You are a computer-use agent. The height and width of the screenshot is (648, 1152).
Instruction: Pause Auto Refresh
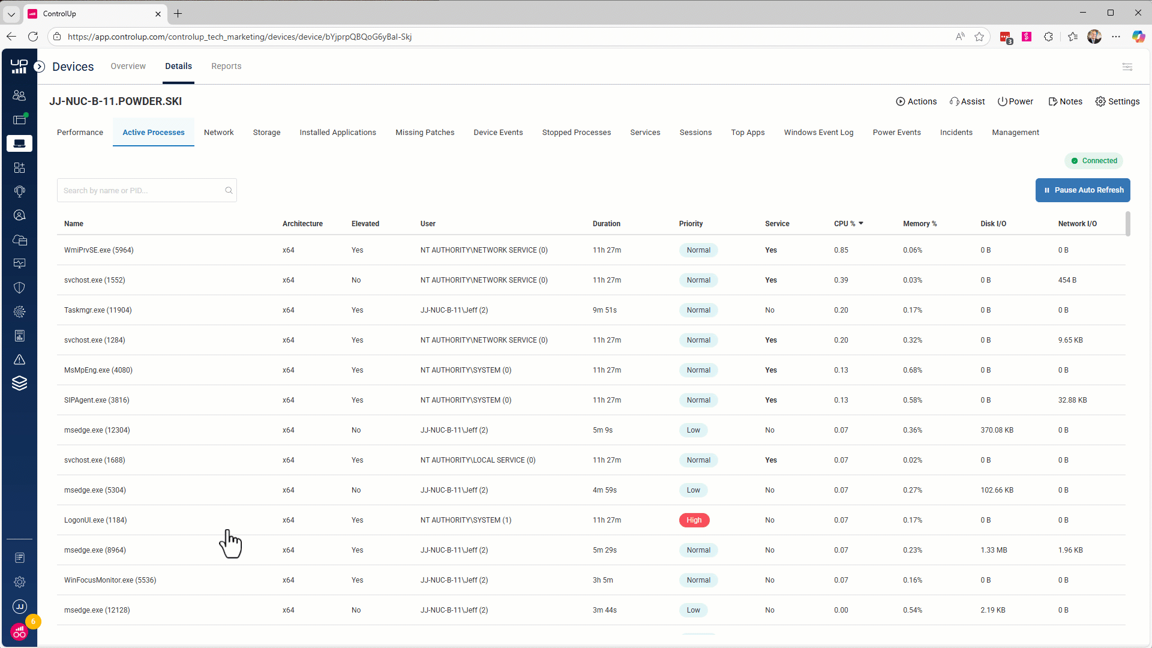[1082, 190]
